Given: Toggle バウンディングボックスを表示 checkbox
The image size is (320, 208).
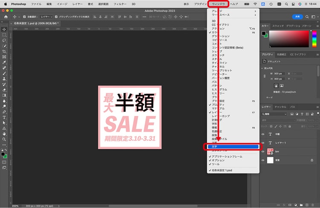Looking at the screenshot, I should point(56,17).
